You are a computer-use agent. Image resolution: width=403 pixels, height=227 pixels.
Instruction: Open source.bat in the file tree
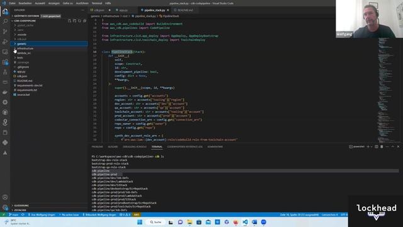(x=49, y=95)
